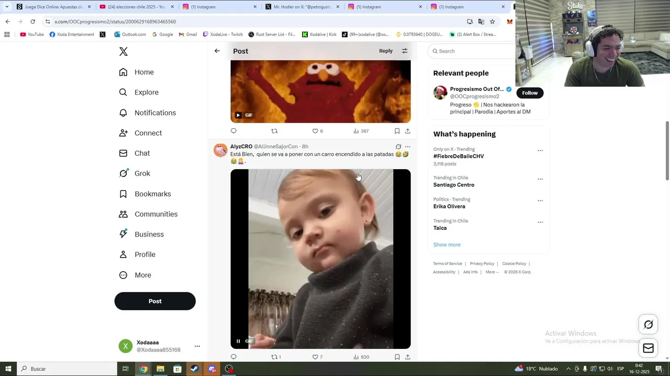Reply to the AlyzCRO post
670x376 pixels.
pyautogui.click(x=233, y=357)
